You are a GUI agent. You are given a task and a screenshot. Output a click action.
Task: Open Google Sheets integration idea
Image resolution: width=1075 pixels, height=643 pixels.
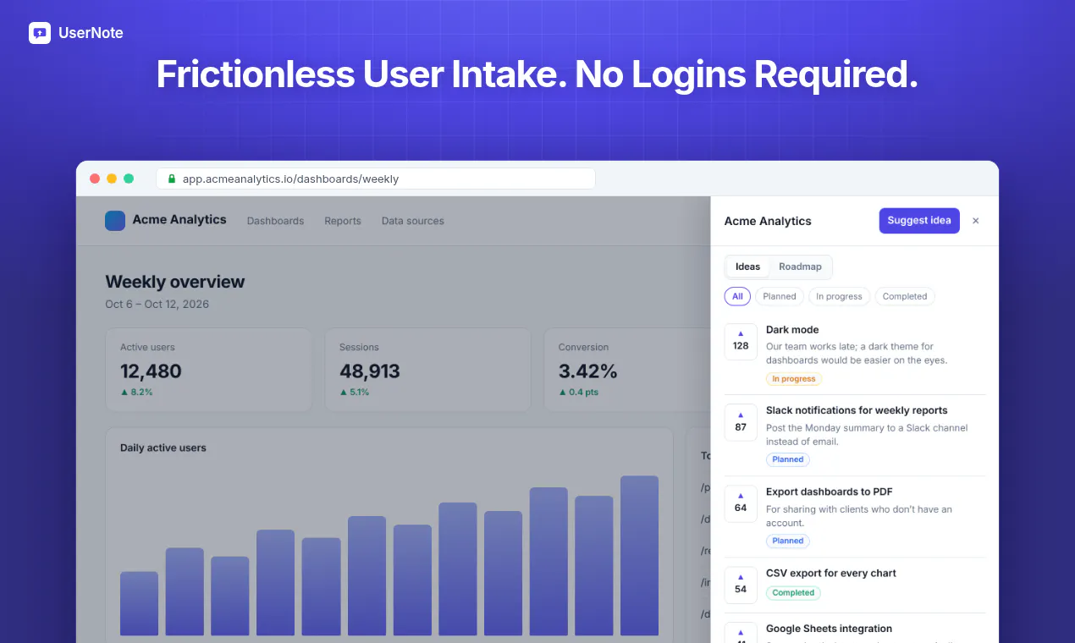pos(829,629)
